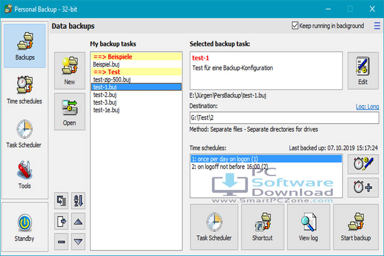The width and height of the screenshot is (384, 256).
Task: Select schedule 'on logoff not before 16:00'
Action: [x=266, y=166]
